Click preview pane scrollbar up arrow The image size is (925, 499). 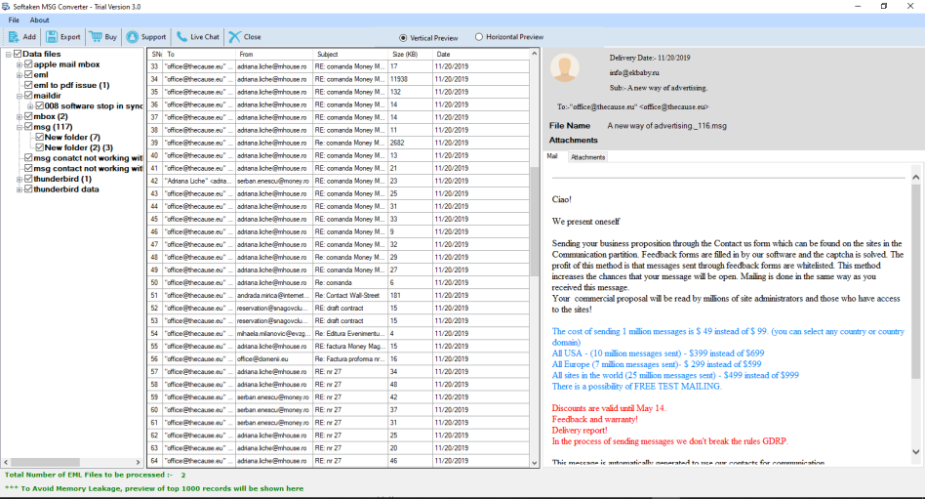click(x=915, y=177)
